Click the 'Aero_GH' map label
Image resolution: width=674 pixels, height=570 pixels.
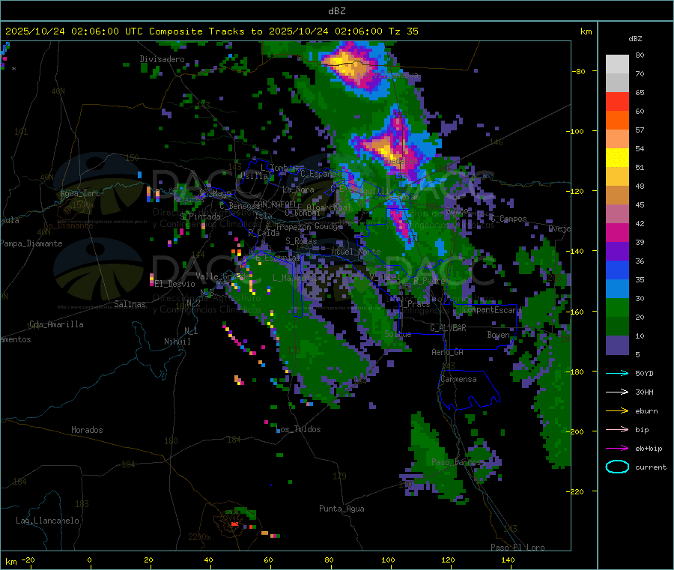[x=447, y=352]
